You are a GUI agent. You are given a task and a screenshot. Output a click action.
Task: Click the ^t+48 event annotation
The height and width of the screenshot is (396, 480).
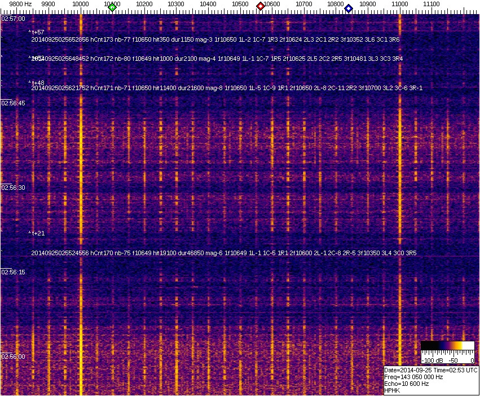[x=37, y=83]
